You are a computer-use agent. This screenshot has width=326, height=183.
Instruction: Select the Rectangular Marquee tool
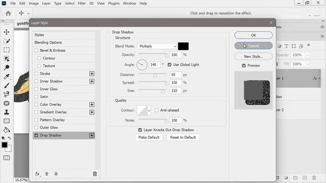tap(7, 50)
